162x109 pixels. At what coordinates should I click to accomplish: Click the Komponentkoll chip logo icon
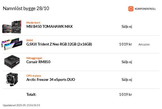tap(131, 9)
